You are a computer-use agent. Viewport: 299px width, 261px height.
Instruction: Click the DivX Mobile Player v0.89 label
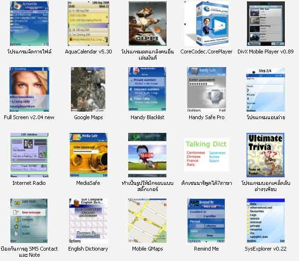point(265,52)
